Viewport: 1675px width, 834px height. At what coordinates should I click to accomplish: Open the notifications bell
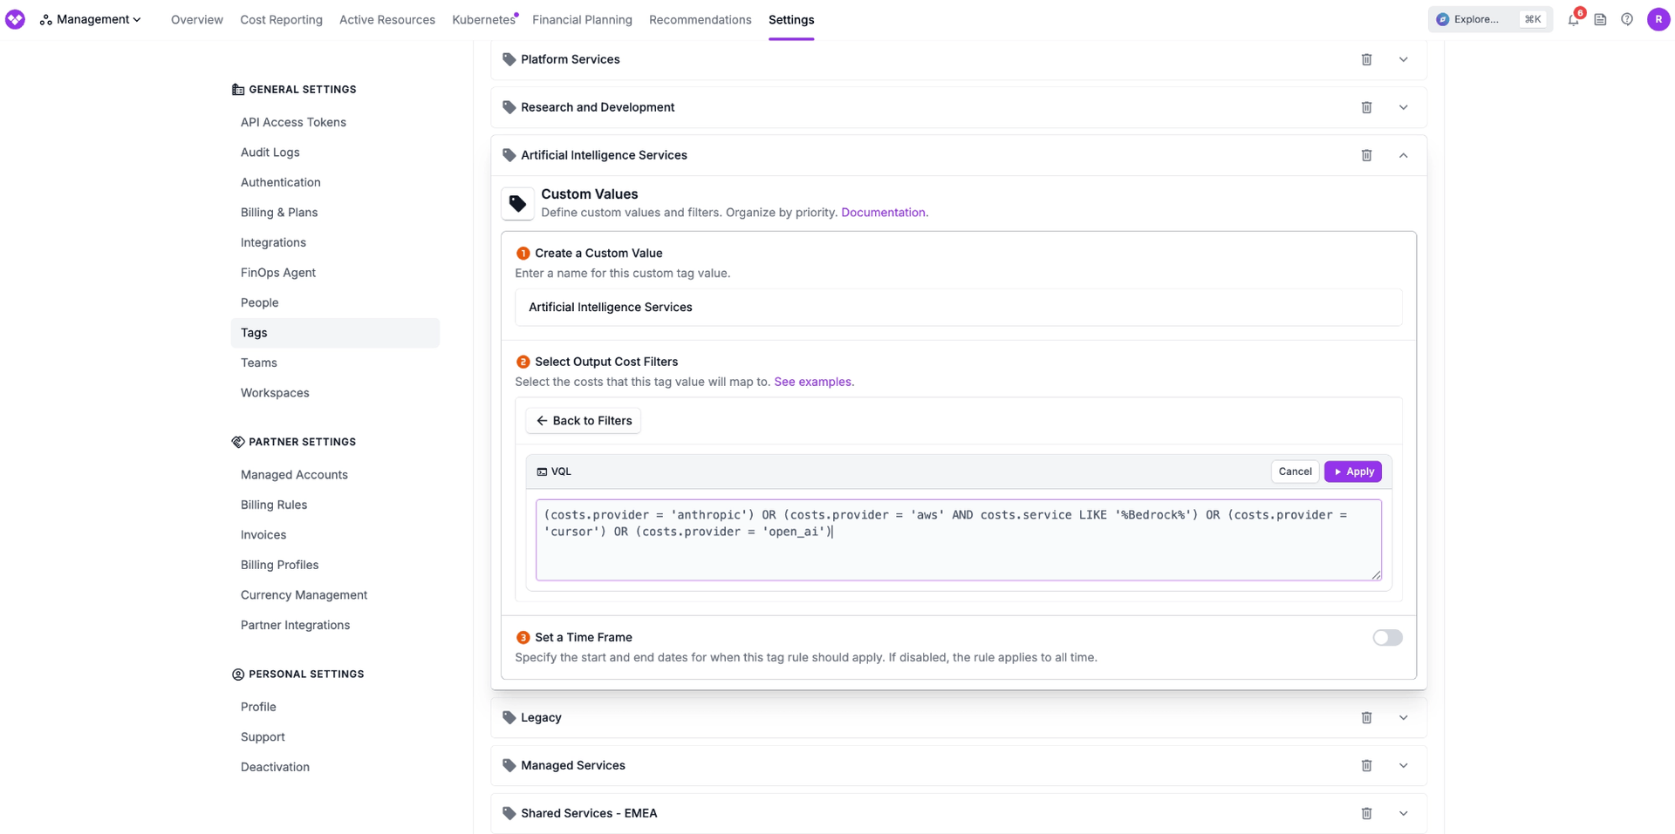(x=1573, y=19)
